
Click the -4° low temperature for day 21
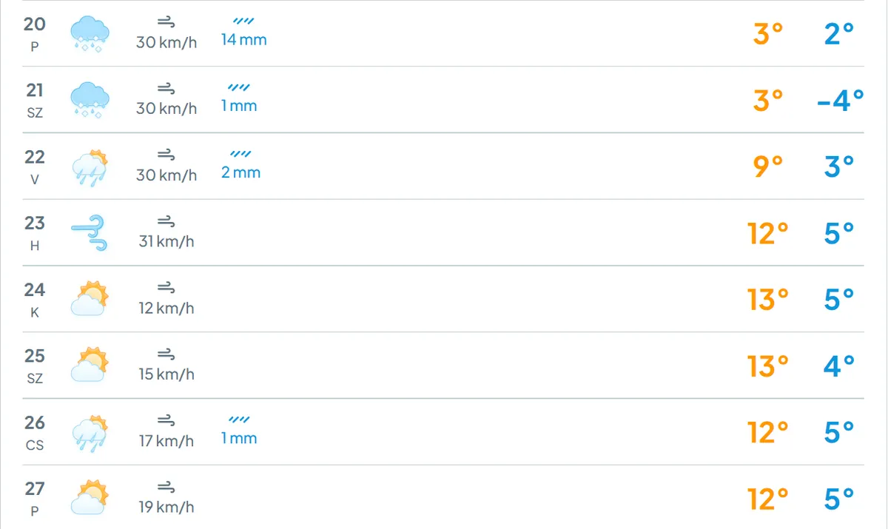pos(840,101)
